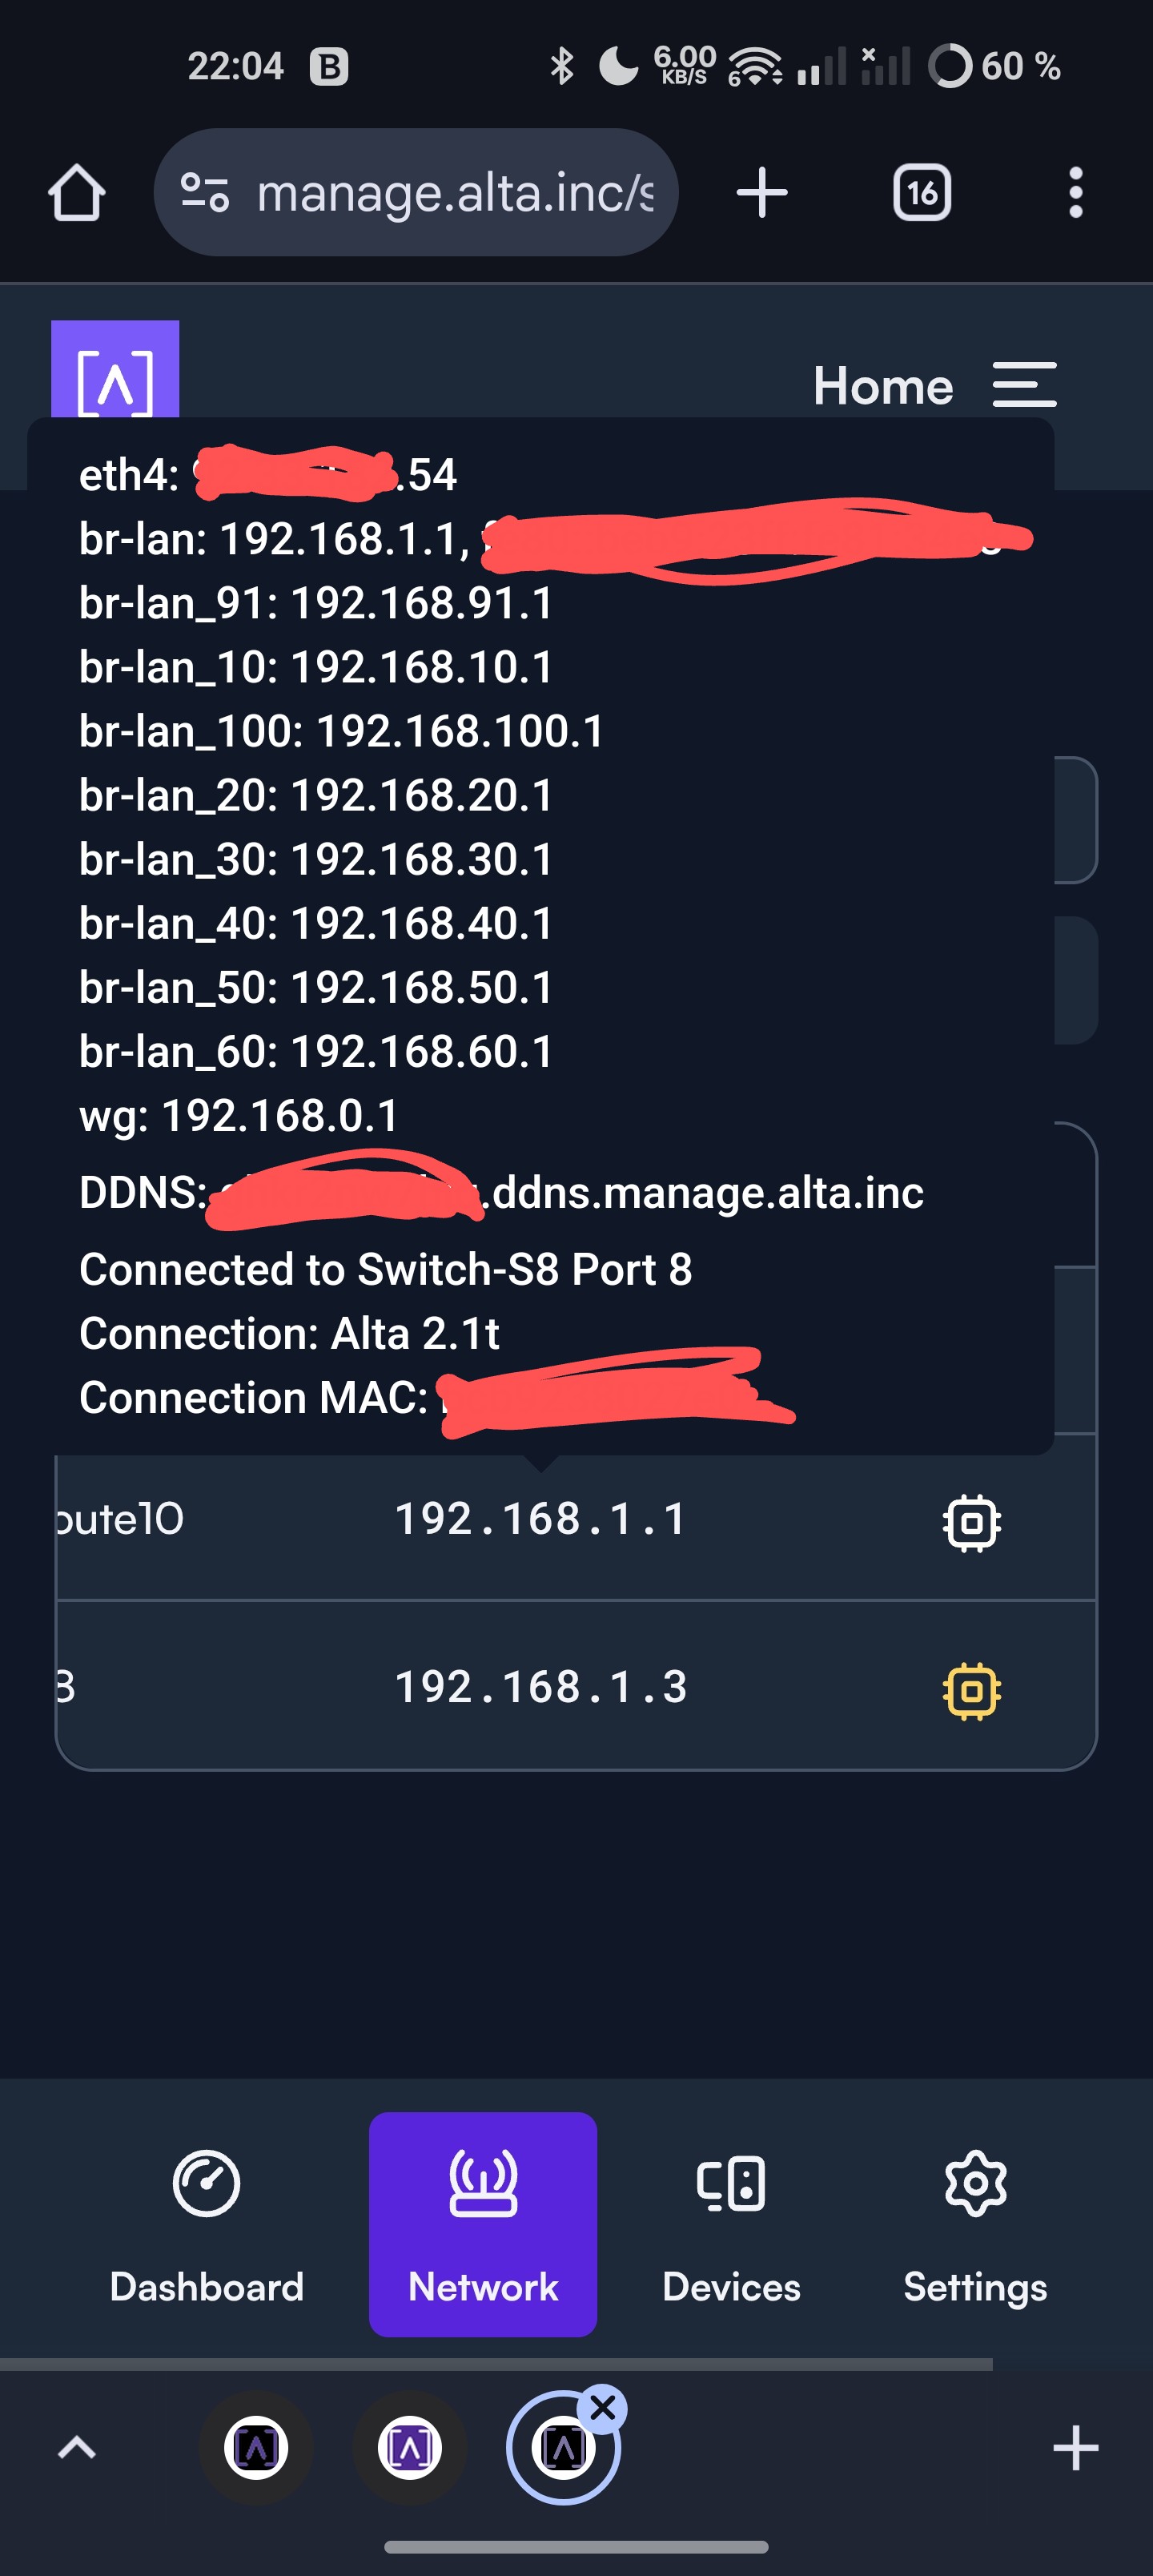Add new tab to group via plus
1153x2576 pixels.
coord(1075,2448)
